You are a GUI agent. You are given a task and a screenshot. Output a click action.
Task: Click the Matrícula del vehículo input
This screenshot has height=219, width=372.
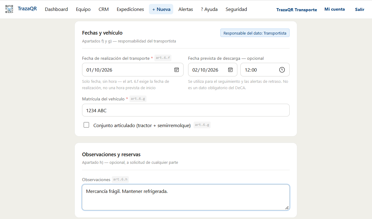186,110
